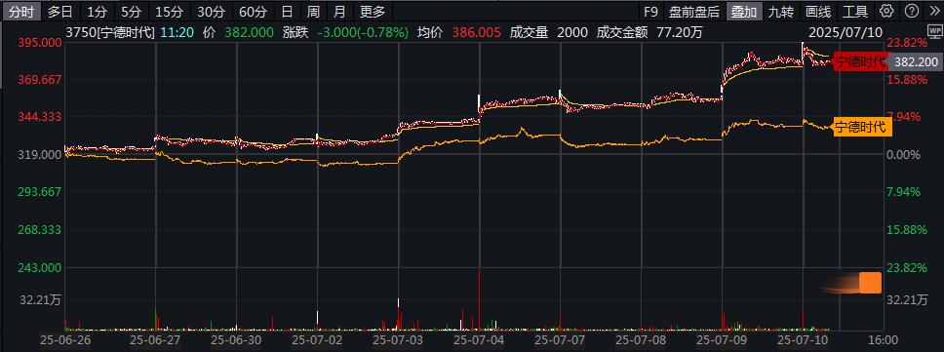944x352 pixels.
Task: Select the 5分 period tab
Action: (131, 11)
